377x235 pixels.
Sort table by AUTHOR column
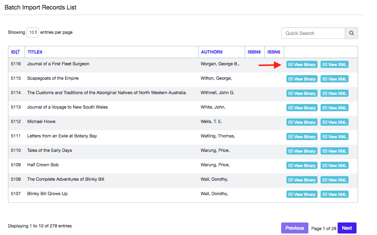tap(212, 52)
